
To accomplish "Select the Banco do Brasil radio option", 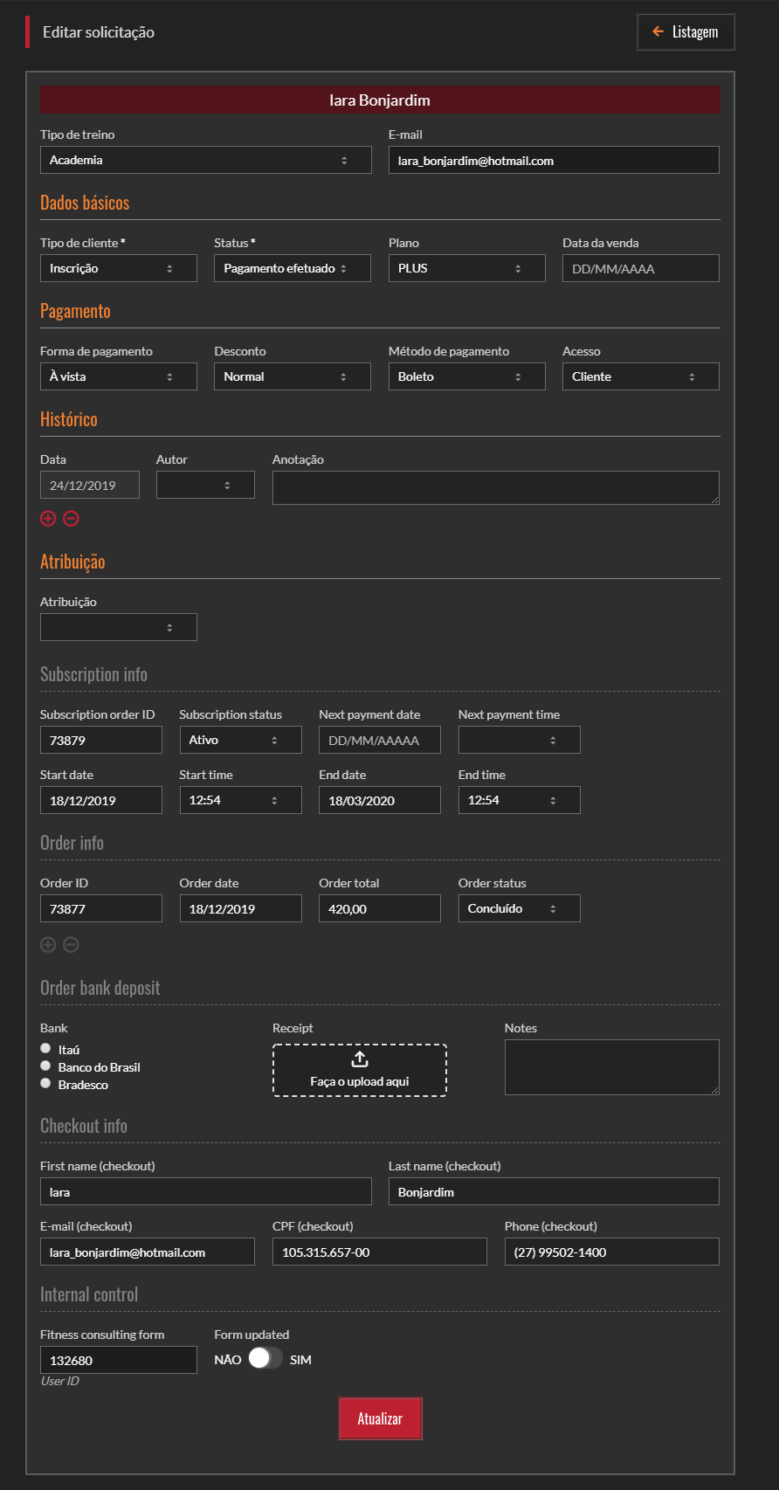I will pos(45,1066).
